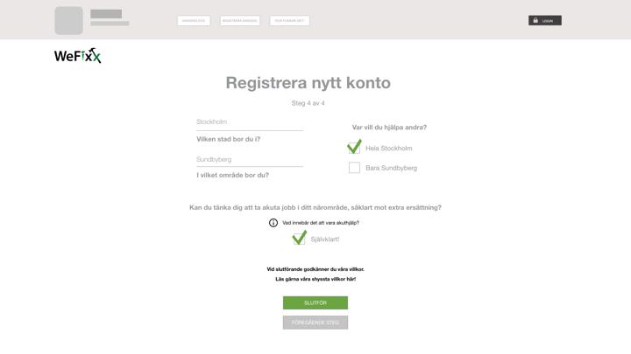This screenshot has width=631, height=354.
Task: Open the Vad innebär det att vara akuthjälp link
Action: [x=321, y=223]
